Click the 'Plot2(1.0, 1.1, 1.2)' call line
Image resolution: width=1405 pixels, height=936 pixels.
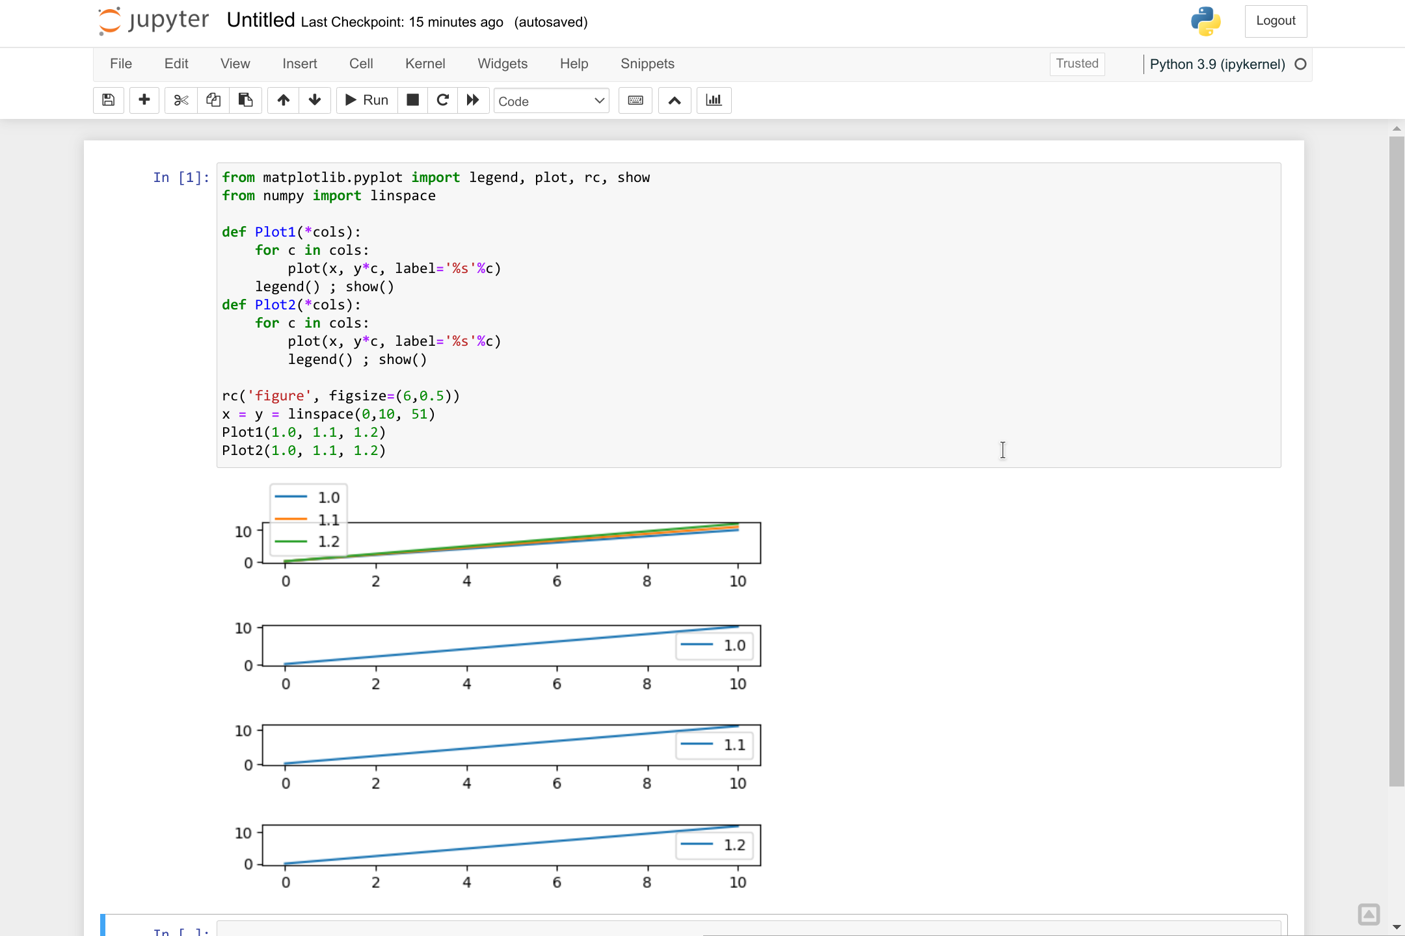point(304,450)
